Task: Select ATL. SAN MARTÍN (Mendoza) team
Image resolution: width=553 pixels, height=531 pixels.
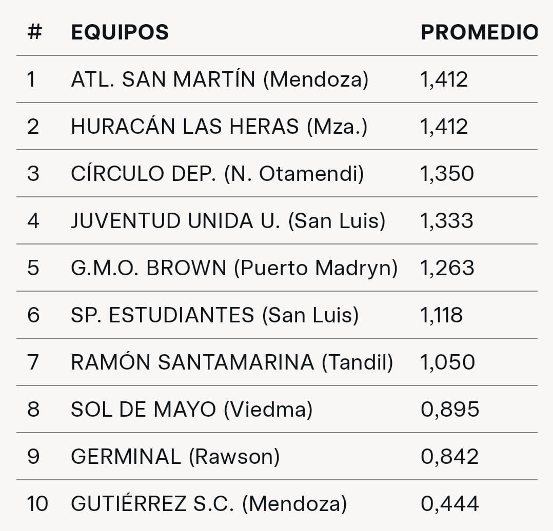Action: pos(220,79)
